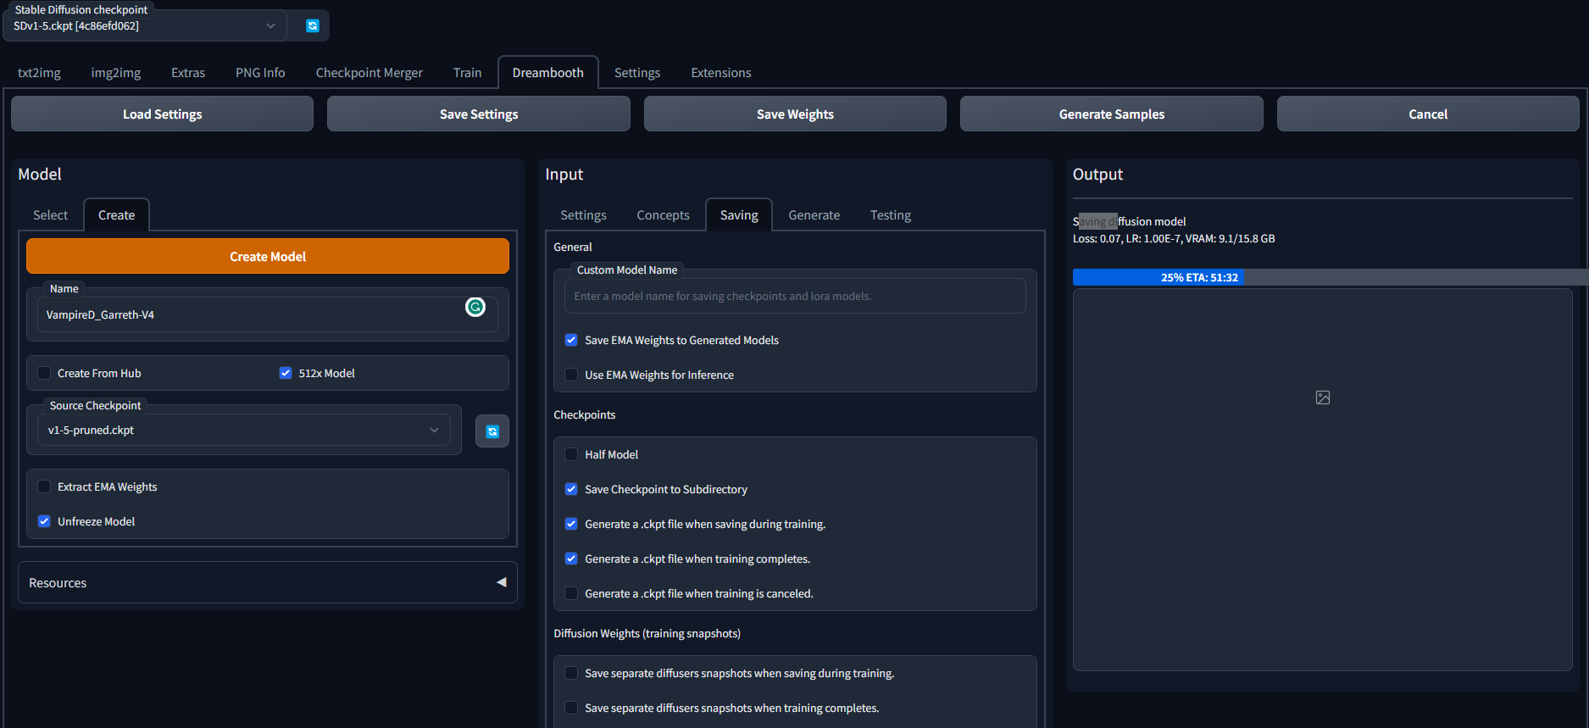Disable the 512x Model checkbox

tap(286, 373)
